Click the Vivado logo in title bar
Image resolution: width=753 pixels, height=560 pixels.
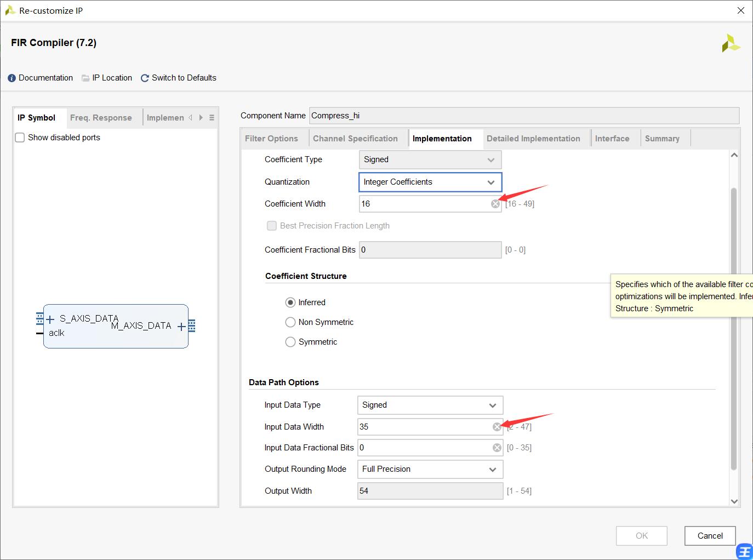pyautogui.click(x=9, y=10)
